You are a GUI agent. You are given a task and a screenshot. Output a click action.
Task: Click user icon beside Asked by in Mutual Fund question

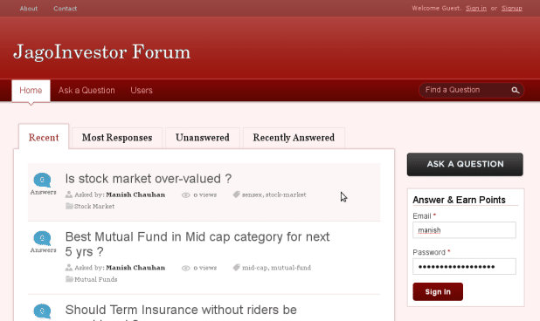pyautogui.click(x=69, y=268)
